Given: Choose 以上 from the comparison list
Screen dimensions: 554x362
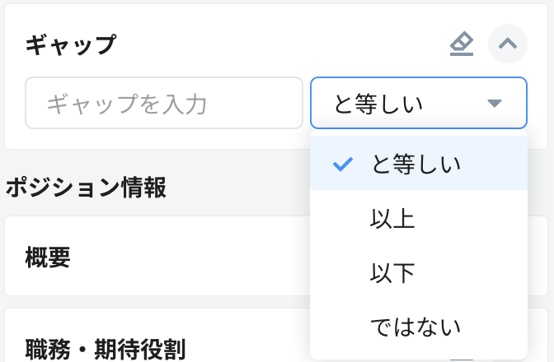Looking at the screenshot, I should point(392,218).
